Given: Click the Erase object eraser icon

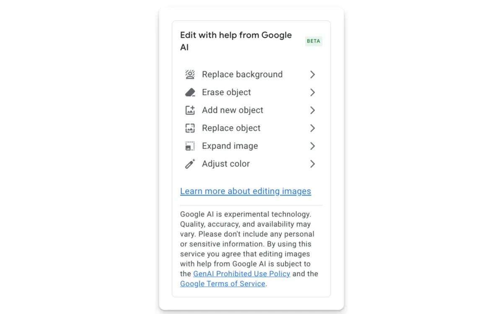Looking at the screenshot, I should pos(190,92).
